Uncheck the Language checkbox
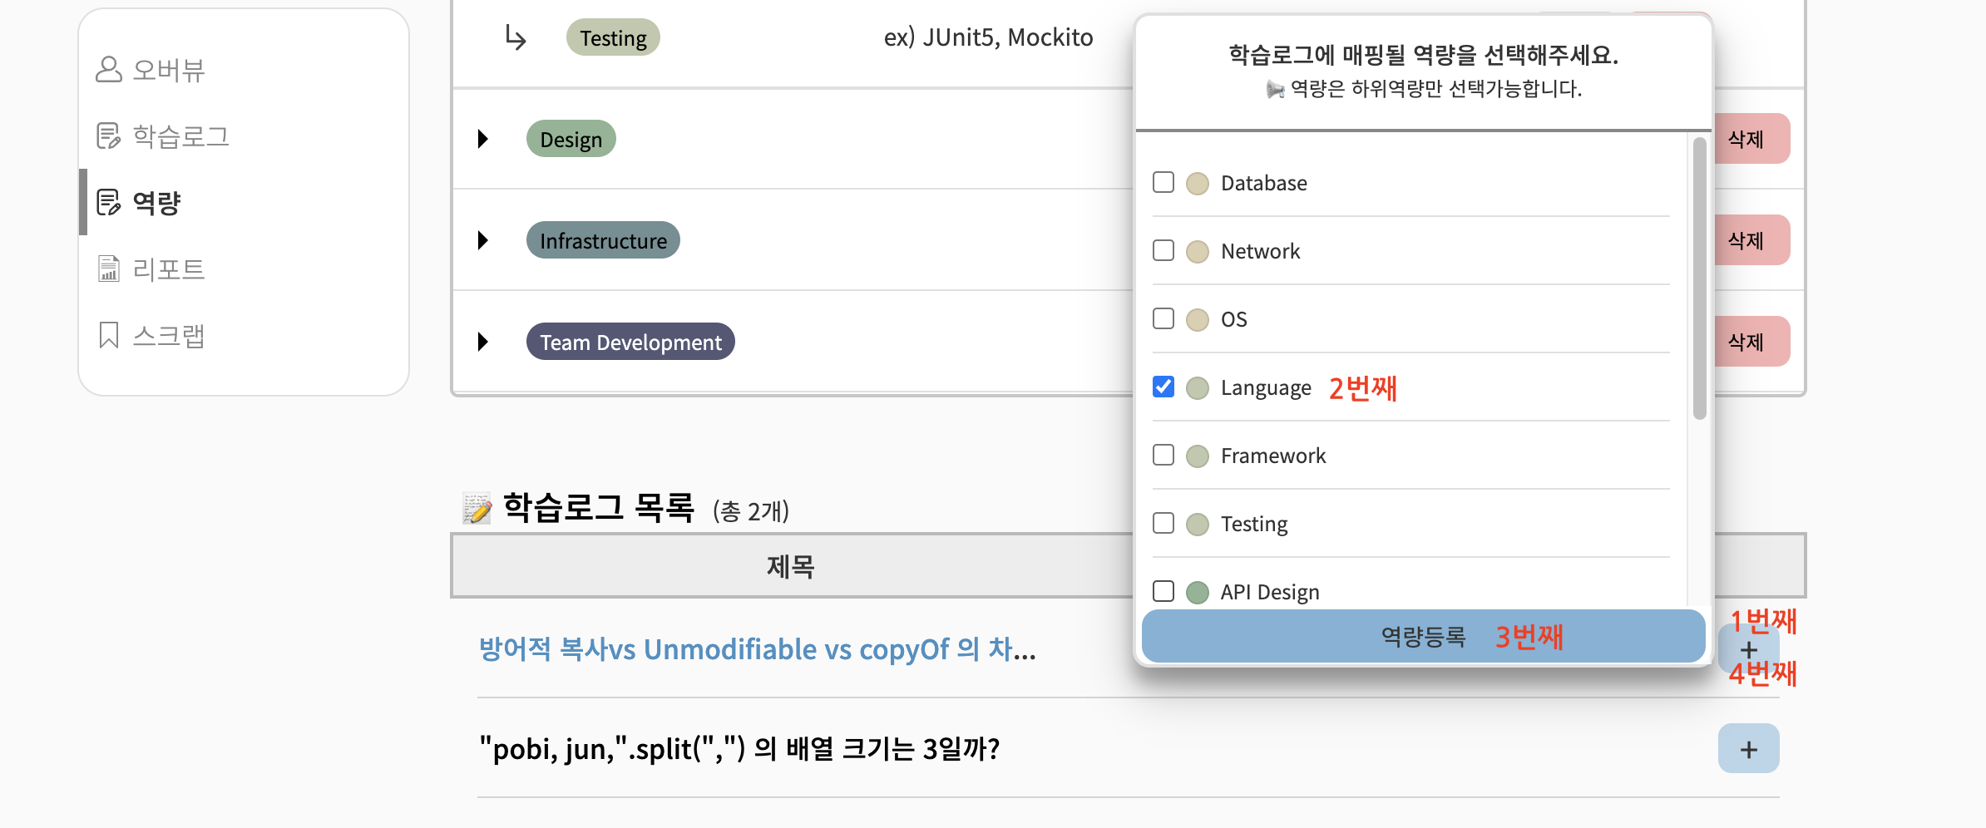 [x=1163, y=387]
